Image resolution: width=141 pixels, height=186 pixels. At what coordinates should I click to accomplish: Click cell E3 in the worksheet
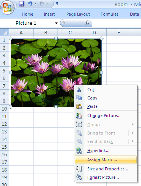(x=119, y=55)
